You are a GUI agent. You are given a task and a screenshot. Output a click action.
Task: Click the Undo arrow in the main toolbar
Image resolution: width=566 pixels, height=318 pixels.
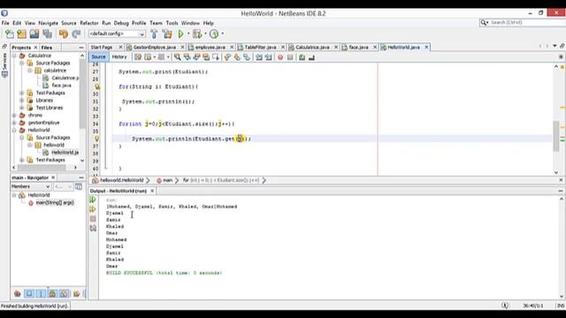[x=64, y=34]
